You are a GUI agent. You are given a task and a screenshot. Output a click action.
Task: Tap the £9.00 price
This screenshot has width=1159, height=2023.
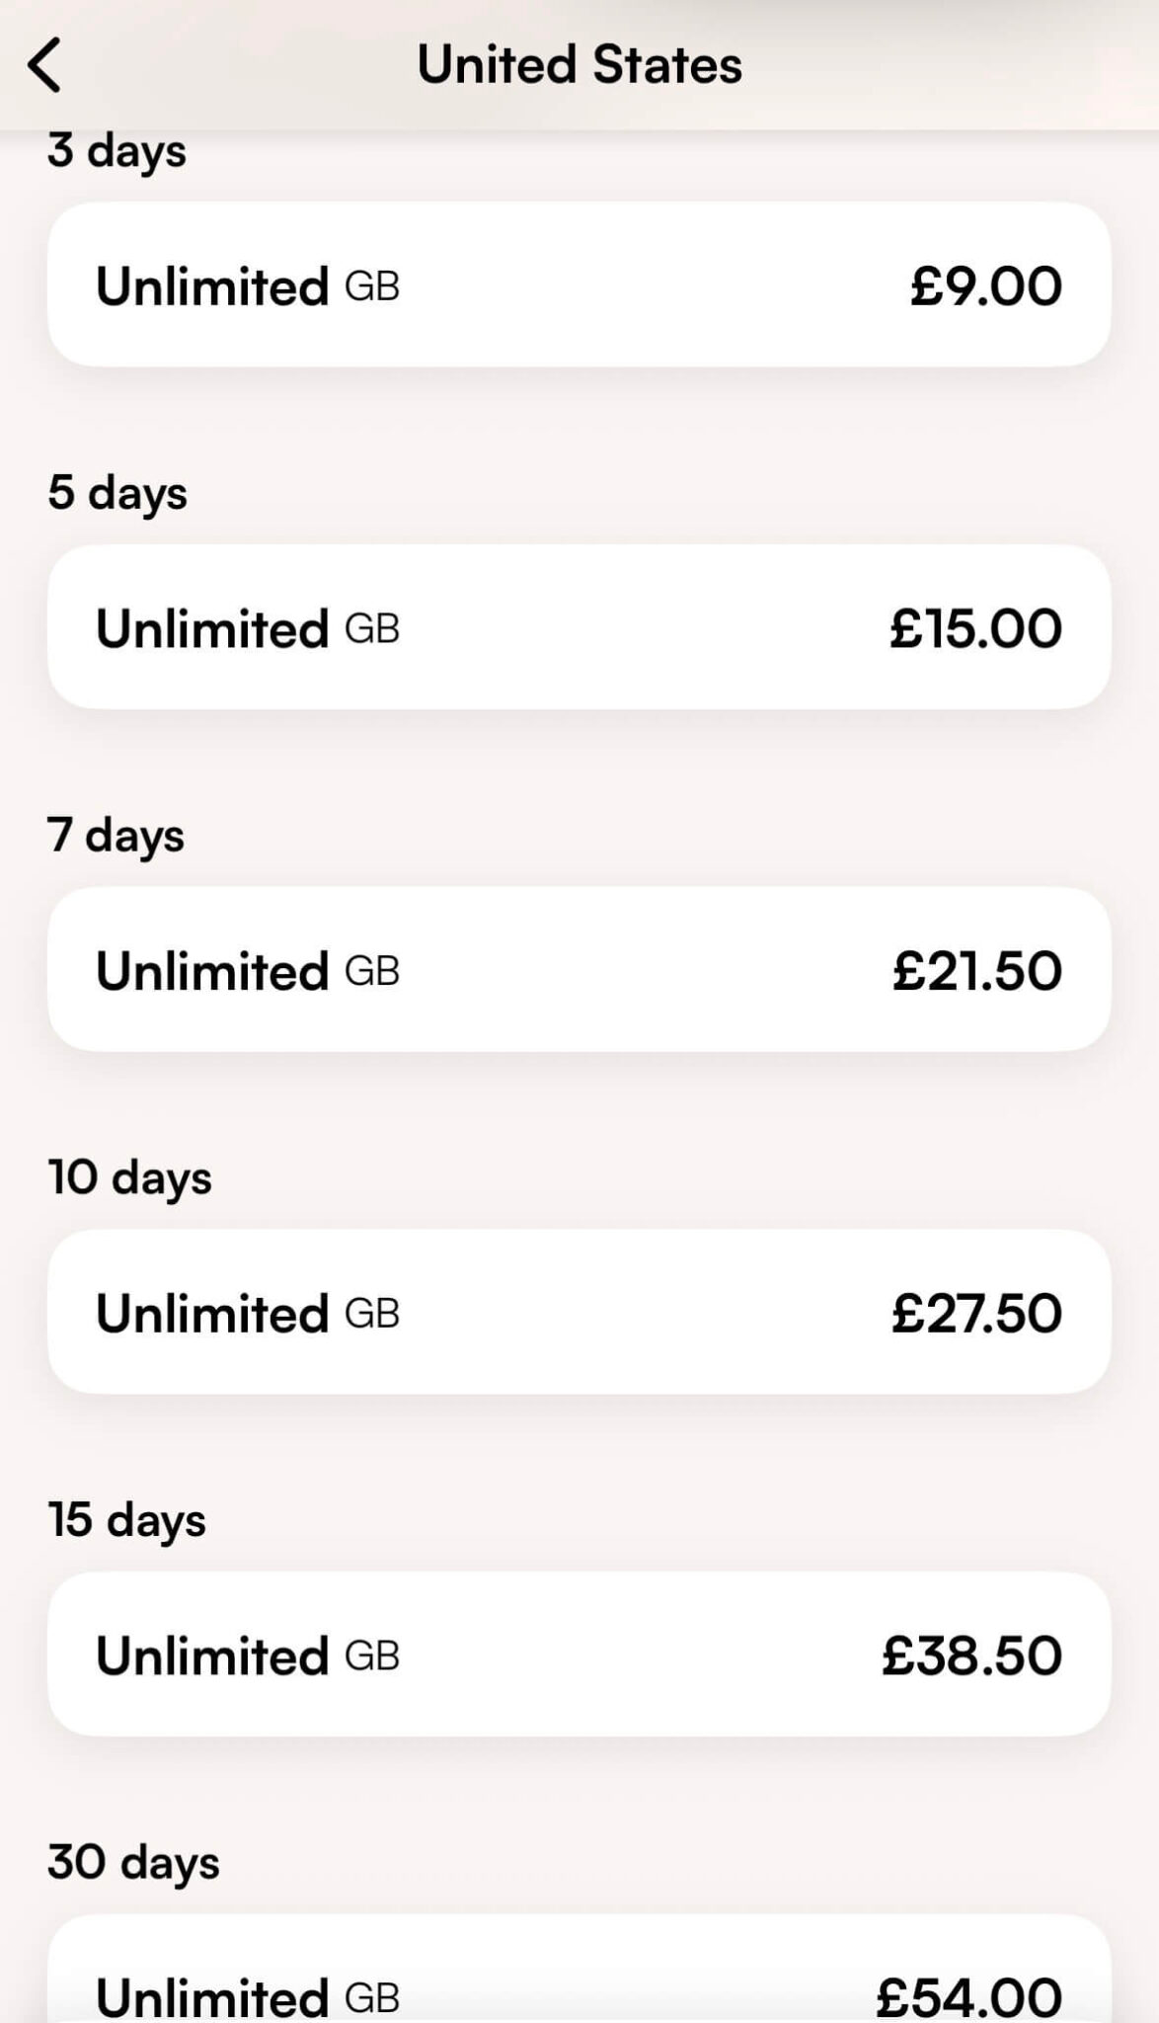(985, 286)
